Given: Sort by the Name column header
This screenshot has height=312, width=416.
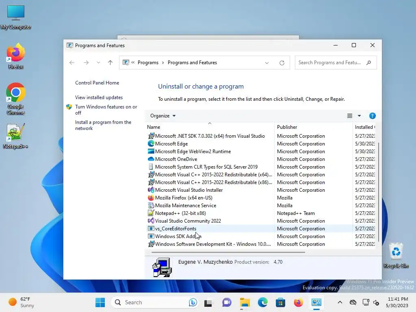Looking at the screenshot, I should tap(210, 127).
